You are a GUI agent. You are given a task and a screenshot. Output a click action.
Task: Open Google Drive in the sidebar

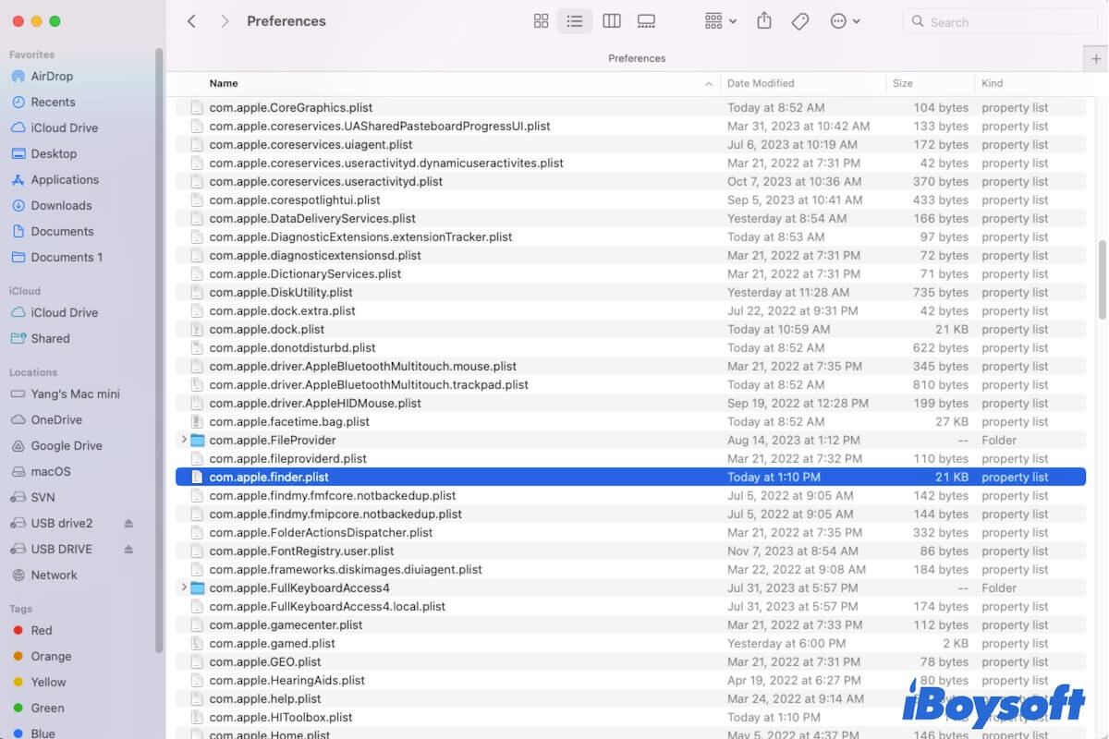coord(67,446)
